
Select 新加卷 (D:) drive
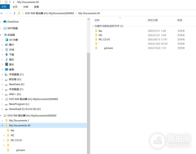tap(15, 79)
